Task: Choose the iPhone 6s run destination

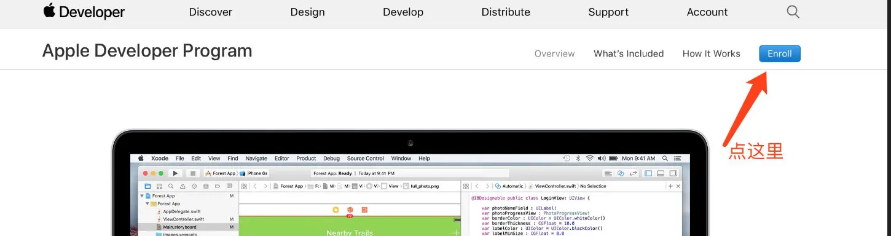Action: 254,173
